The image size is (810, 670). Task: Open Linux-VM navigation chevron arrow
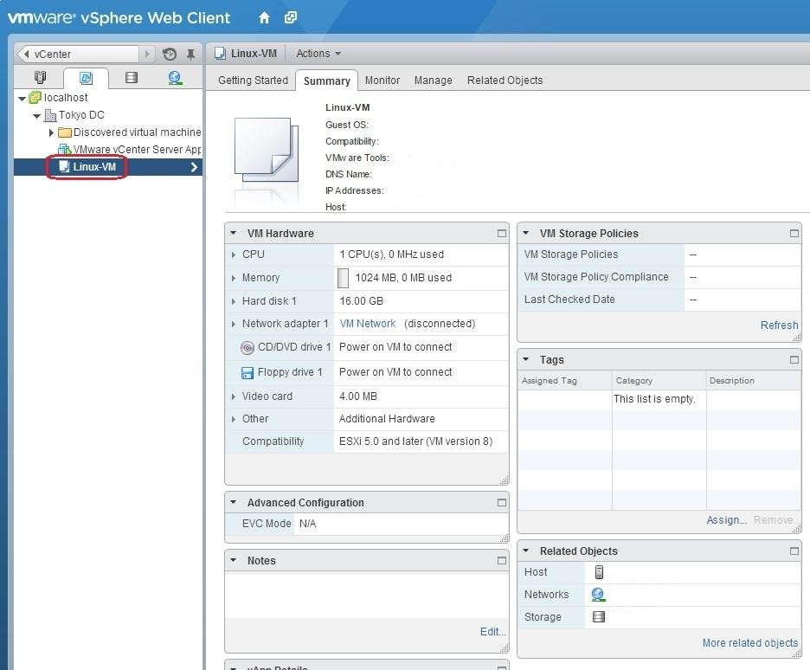pyautogui.click(x=194, y=167)
